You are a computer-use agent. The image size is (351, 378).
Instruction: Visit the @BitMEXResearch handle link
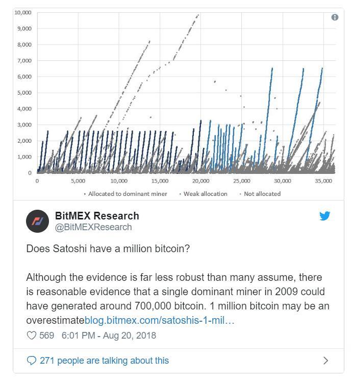[x=93, y=227]
